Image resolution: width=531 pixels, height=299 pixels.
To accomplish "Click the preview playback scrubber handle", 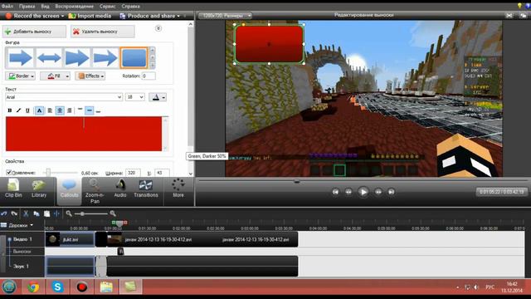I will (x=297, y=181).
